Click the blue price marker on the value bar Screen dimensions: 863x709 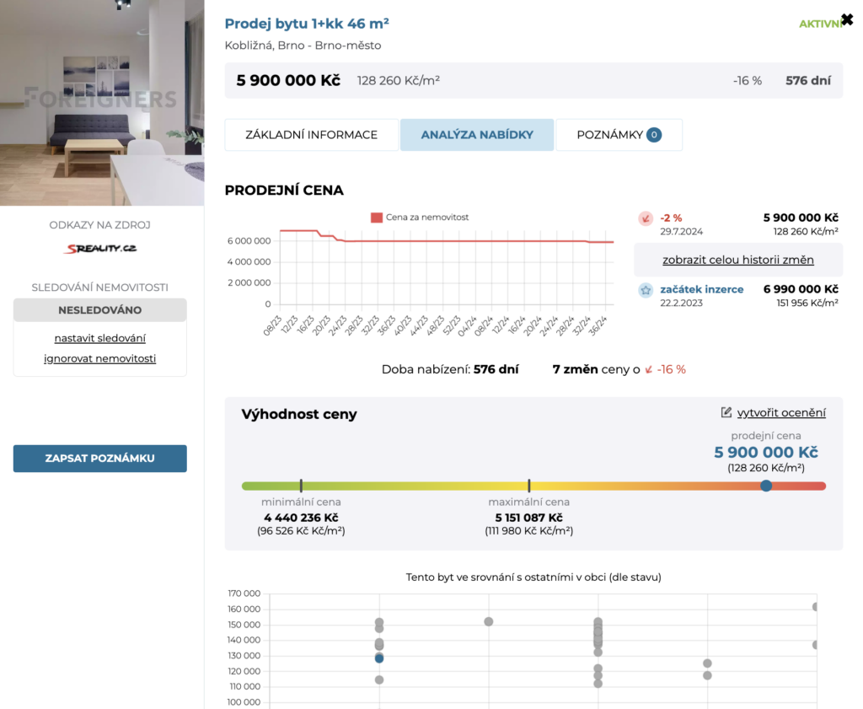765,486
